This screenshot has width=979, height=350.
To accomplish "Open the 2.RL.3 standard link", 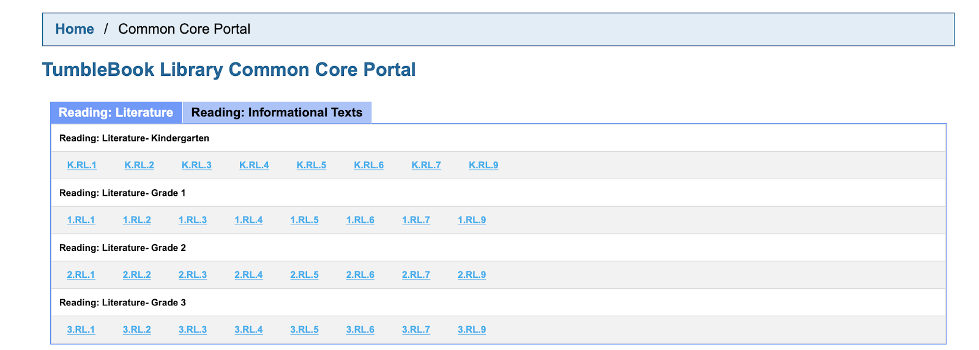I will click(193, 275).
